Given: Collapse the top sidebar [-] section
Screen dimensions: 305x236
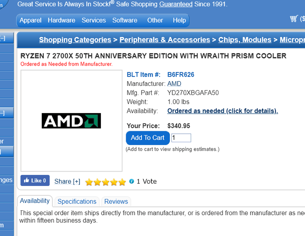Looking at the screenshot, I should [3, 38].
